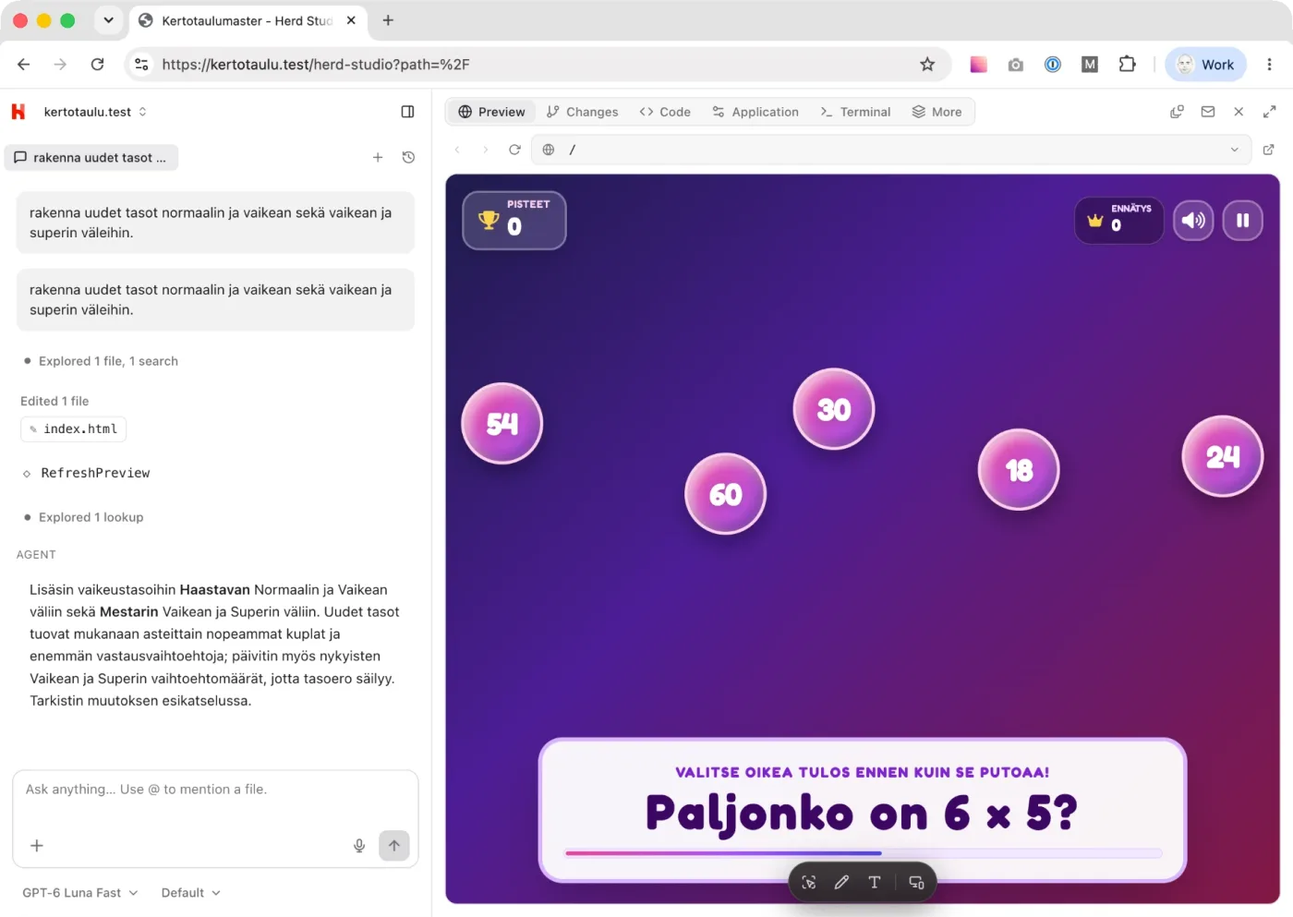The height and width of the screenshot is (917, 1293).
Task: Open Chrome three-dot menu
Action: (x=1269, y=65)
